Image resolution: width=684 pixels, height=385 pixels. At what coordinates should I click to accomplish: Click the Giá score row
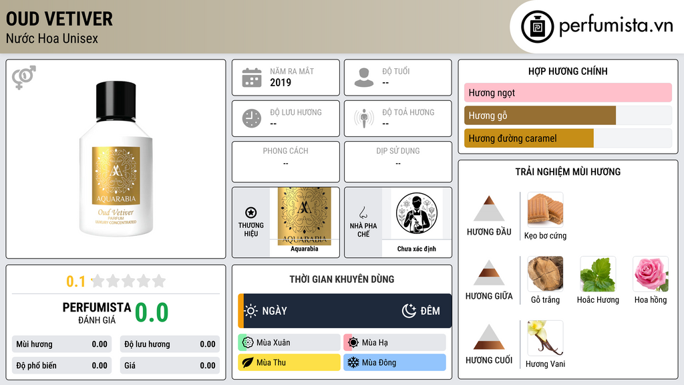coord(170,366)
